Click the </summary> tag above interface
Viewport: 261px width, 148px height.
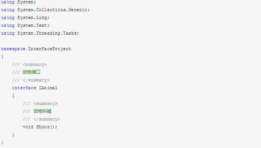tap(36, 80)
